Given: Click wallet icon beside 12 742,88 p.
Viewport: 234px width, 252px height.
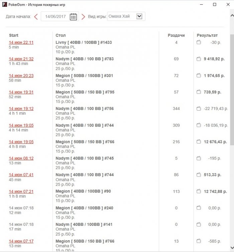Looking at the screenshot, I should 199,191.
